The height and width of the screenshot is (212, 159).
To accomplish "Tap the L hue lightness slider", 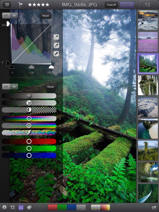I will 29,118.
